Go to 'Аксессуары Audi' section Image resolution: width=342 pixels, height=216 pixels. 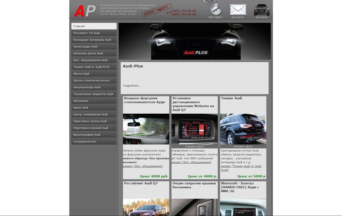point(94,47)
